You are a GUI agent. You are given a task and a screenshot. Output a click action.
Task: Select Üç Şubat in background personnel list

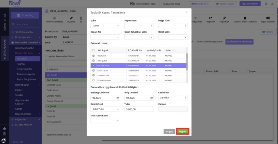66,106
